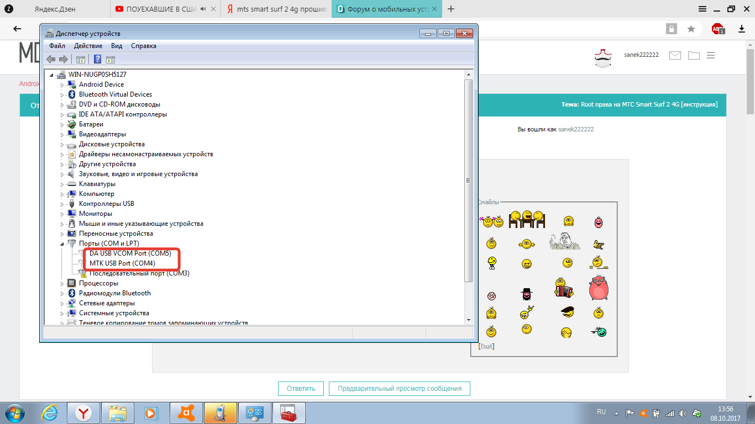The width and height of the screenshot is (755, 424).
Task: Expand the Сетевые адаптеры category
Action: click(62, 303)
